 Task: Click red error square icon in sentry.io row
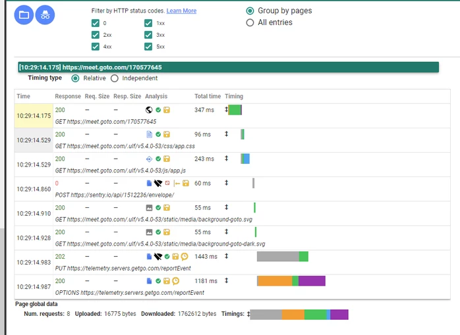(167, 183)
